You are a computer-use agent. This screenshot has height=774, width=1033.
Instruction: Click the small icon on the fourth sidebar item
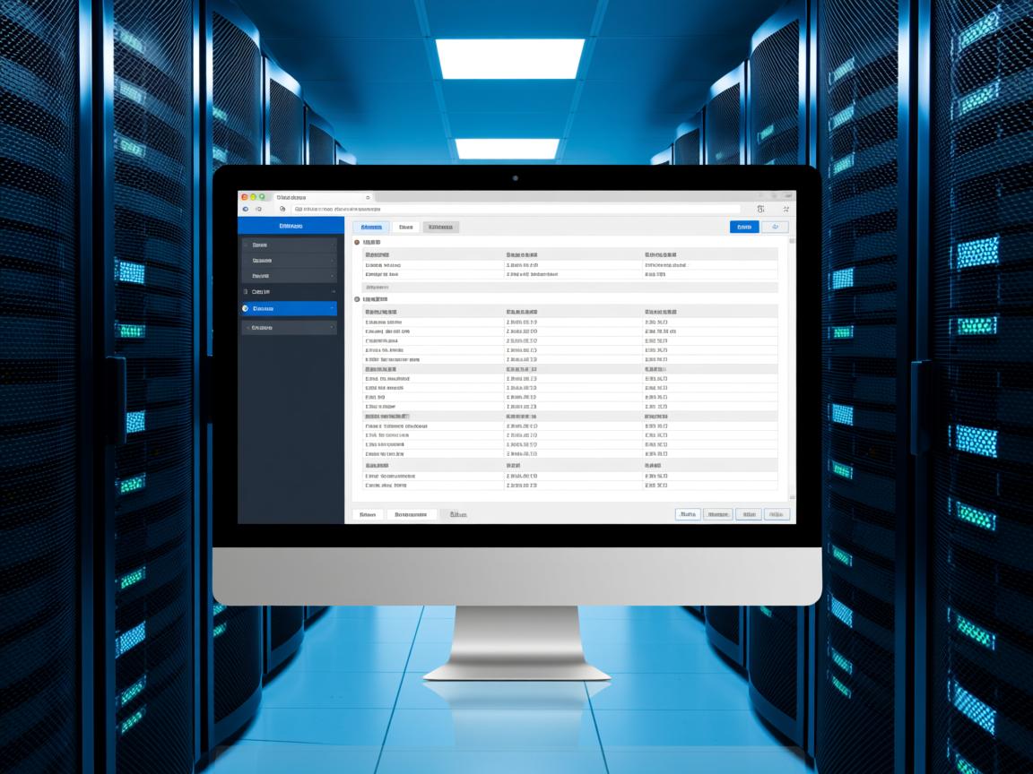coord(247,292)
